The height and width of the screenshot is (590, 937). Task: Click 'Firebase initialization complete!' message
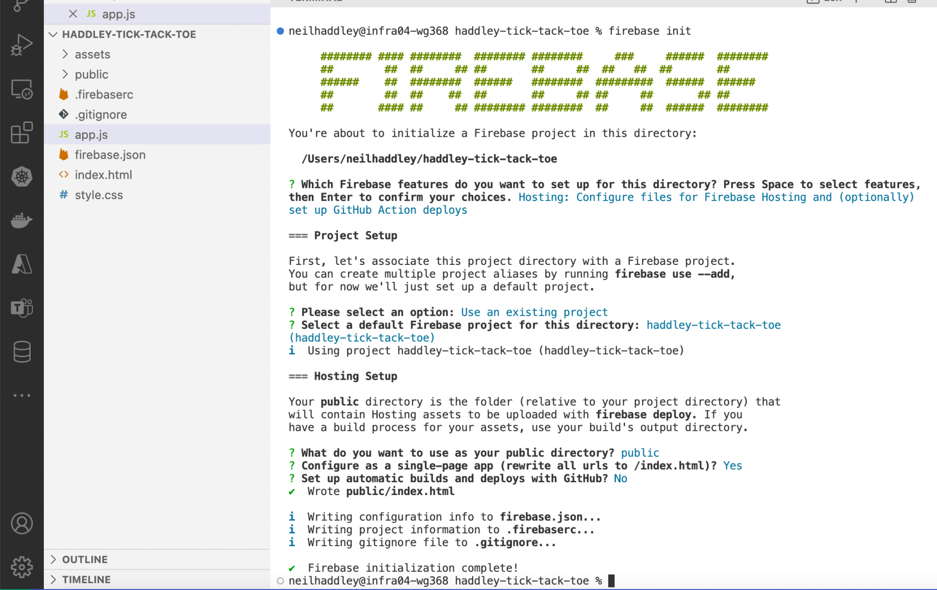(x=403, y=568)
